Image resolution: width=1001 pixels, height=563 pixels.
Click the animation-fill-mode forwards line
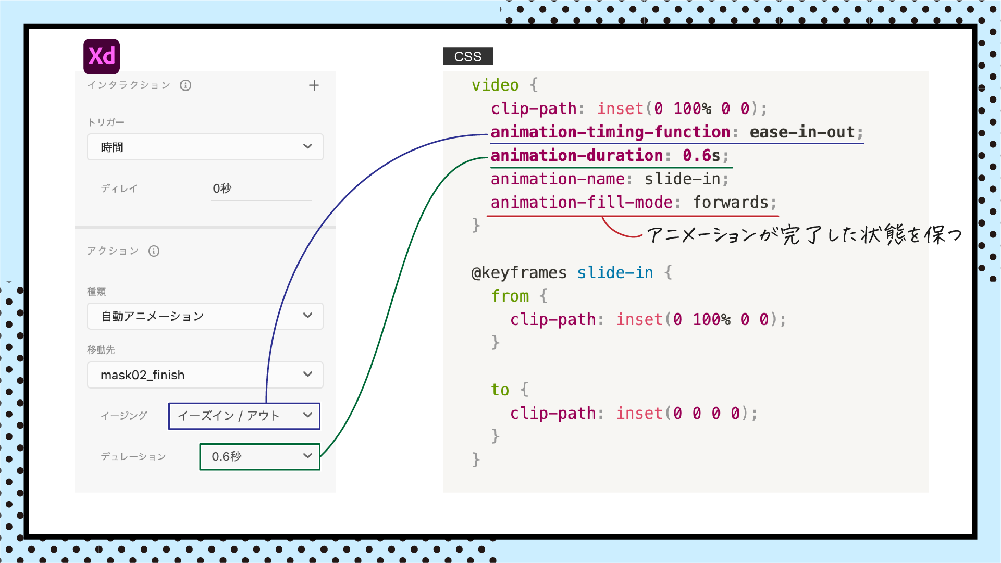(x=633, y=203)
